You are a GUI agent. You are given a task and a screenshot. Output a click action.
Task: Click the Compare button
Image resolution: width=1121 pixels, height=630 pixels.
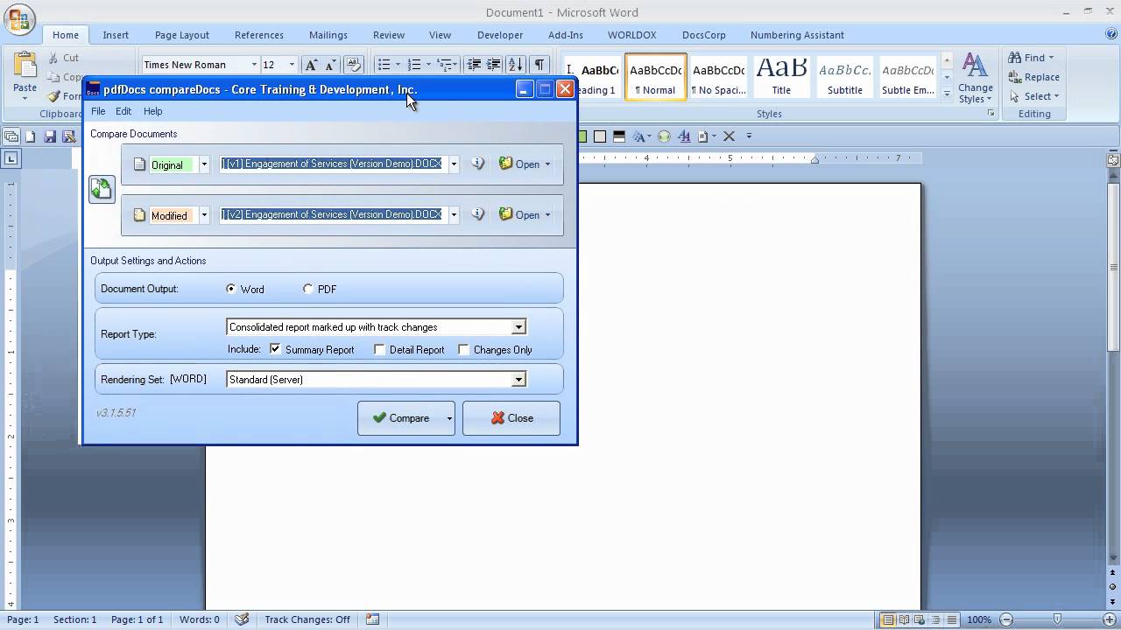click(401, 418)
